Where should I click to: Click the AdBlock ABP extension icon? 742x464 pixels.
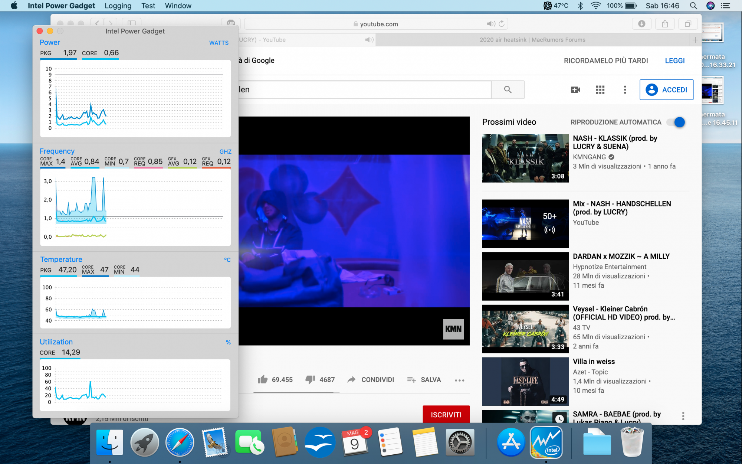[231, 23]
